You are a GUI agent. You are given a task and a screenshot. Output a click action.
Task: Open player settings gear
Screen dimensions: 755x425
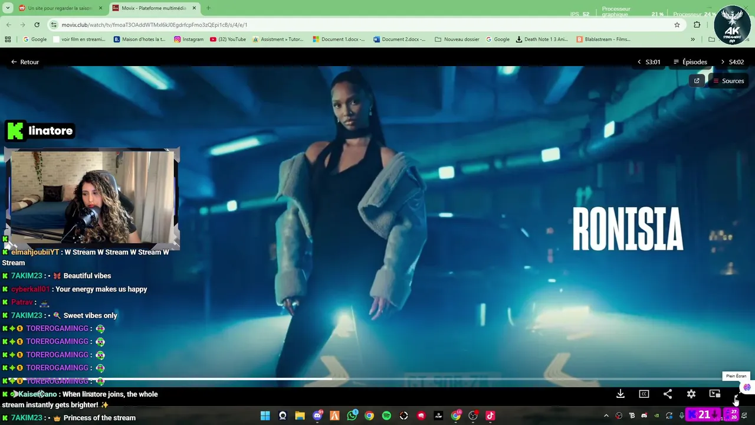click(x=691, y=394)
